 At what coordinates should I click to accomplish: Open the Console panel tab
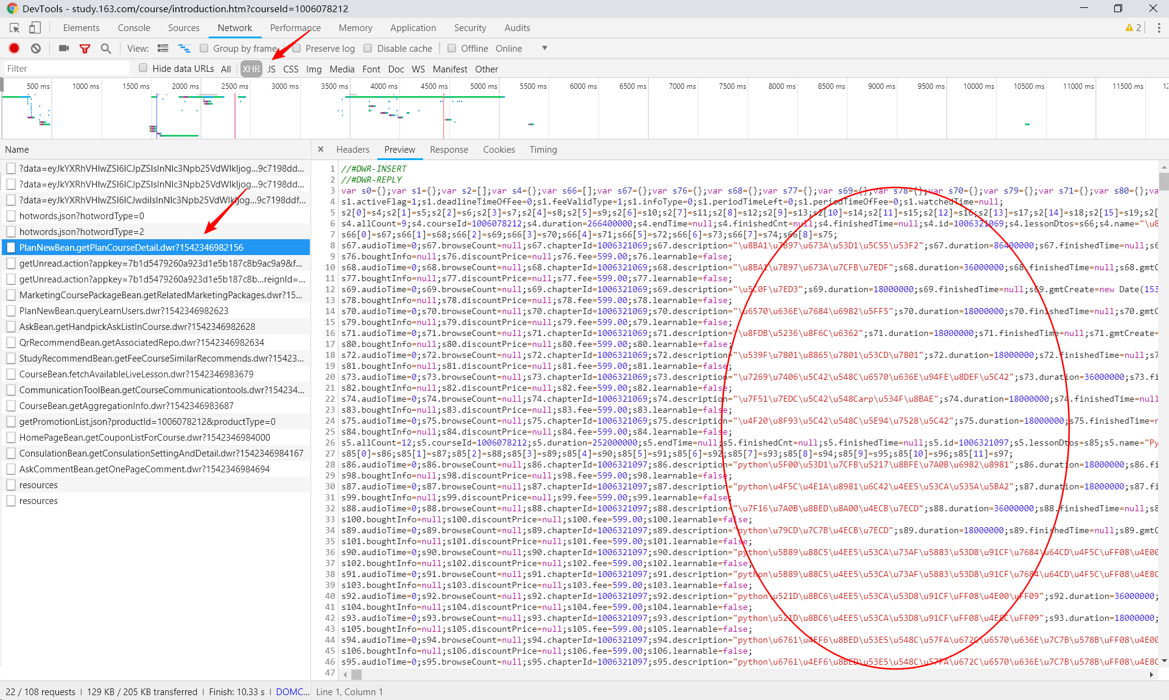click(133, 27)
